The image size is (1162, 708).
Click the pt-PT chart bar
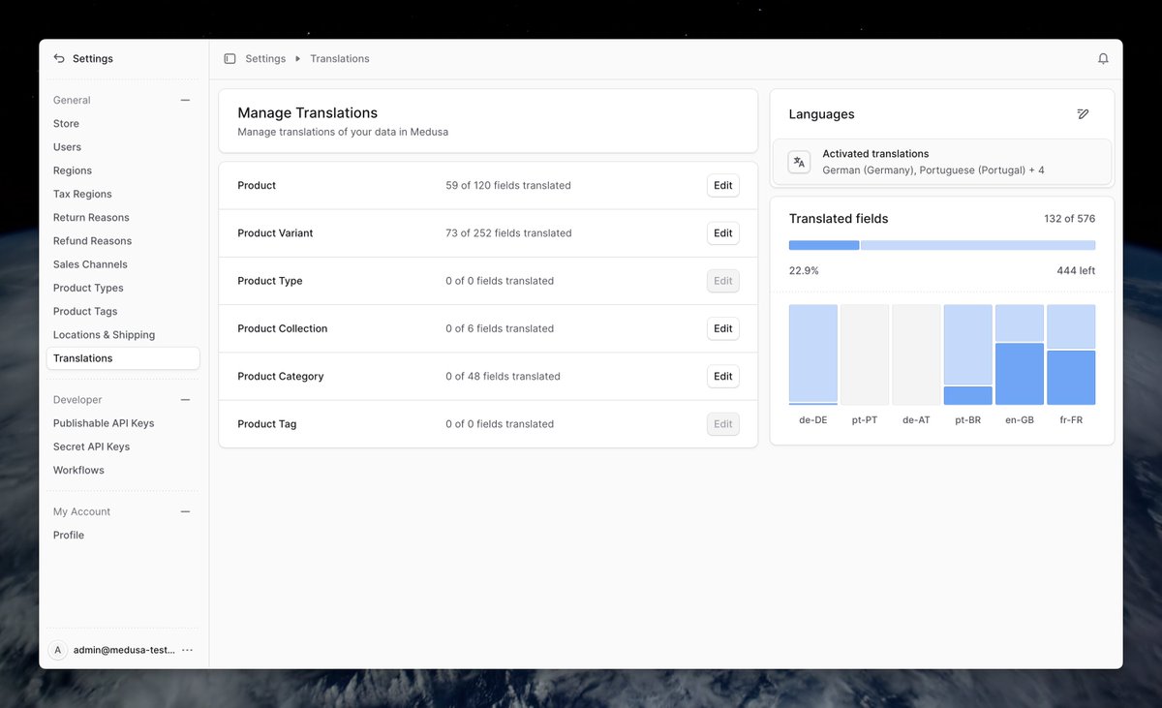[865, 354]
